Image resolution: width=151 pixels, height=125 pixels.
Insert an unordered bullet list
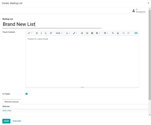(82, 33)
